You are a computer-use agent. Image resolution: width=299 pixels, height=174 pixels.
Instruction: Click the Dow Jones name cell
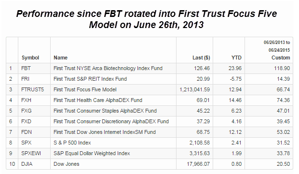point(67,164)
